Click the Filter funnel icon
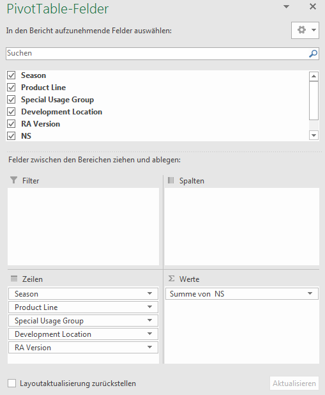The height and width of the screenshot is (395, 325). pos(13,180)
